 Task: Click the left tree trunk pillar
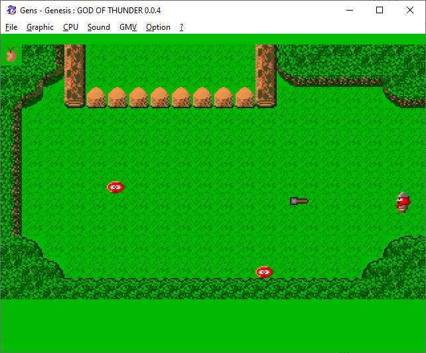pyautogui.click(x=75, y=76)
